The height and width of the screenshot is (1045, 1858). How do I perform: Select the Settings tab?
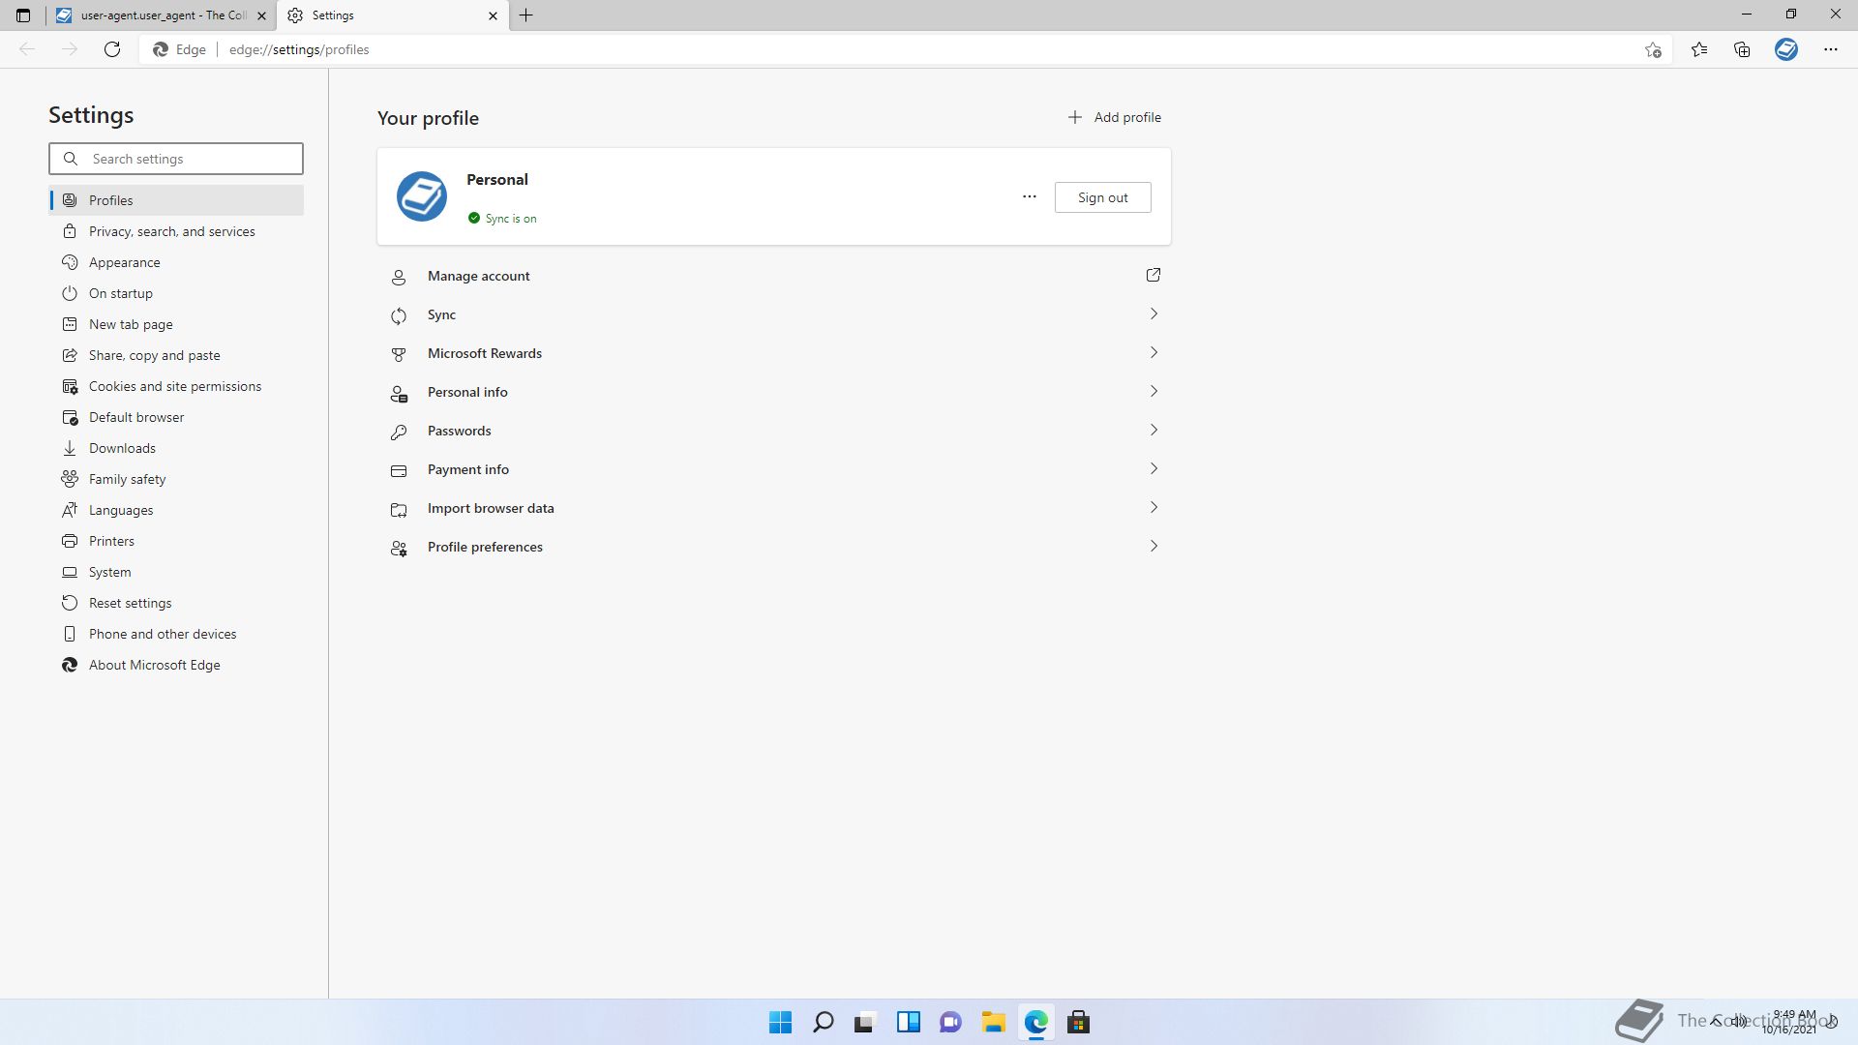[x=393, y=15]
